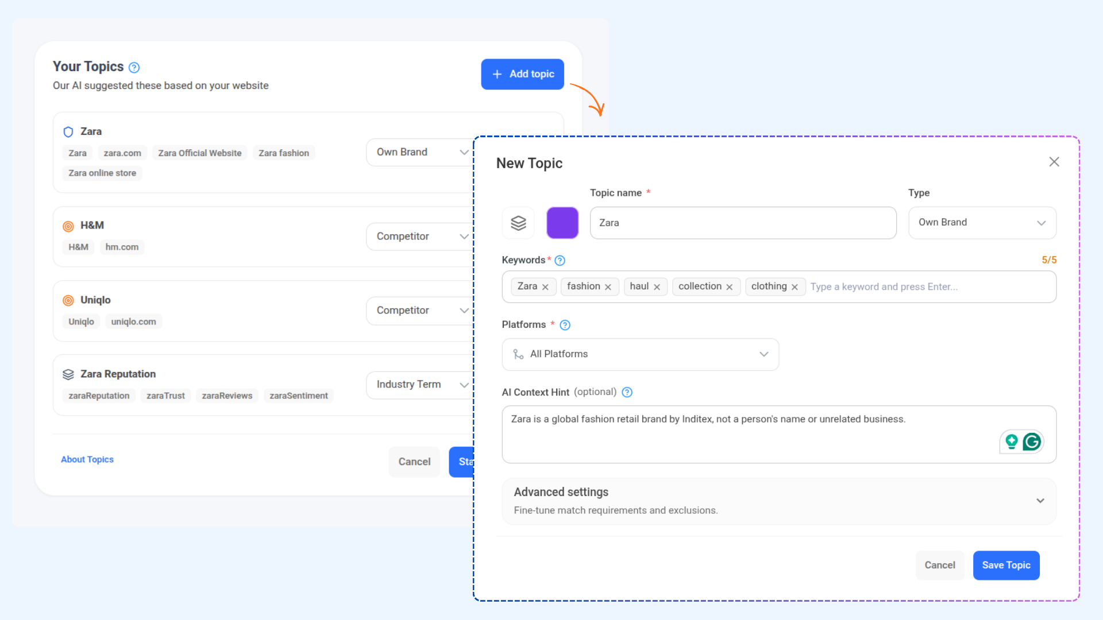
Task: Click the target icon beside H&M
Action: coord(68,226)
